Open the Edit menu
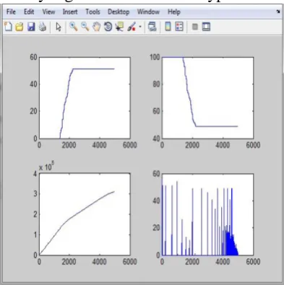Screen dimensions: 284x285 (29, 12)
